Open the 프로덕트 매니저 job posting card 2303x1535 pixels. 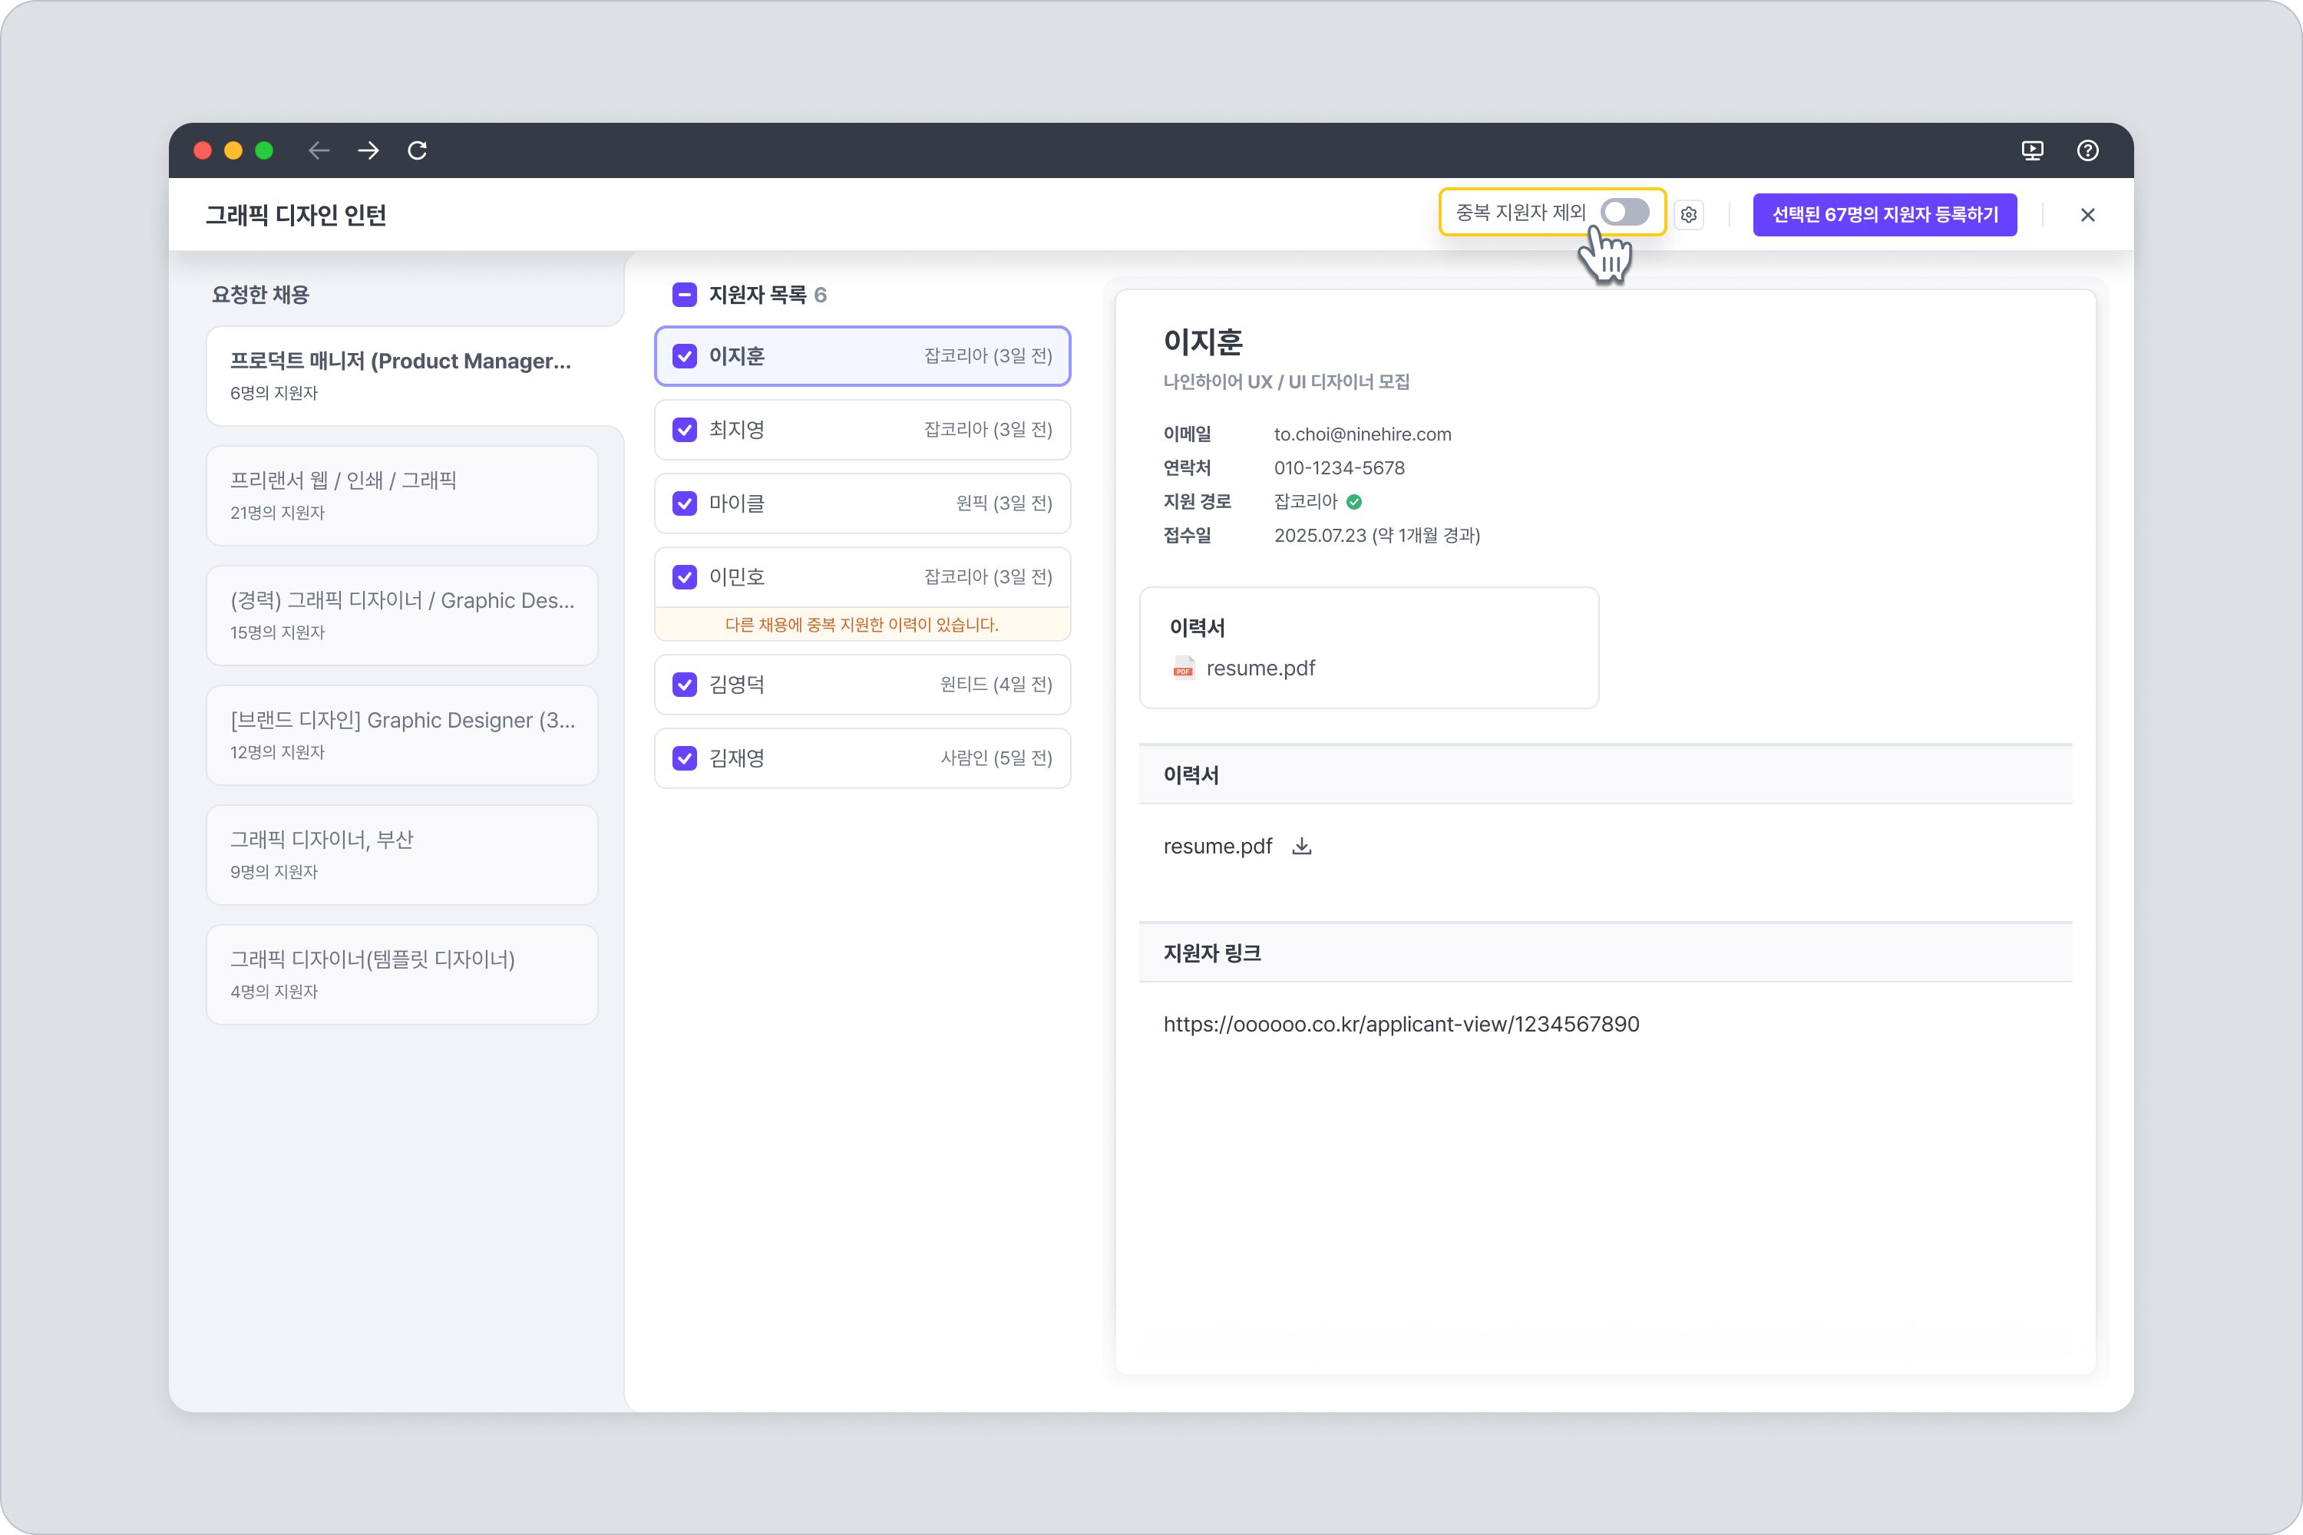pos(401,375)
